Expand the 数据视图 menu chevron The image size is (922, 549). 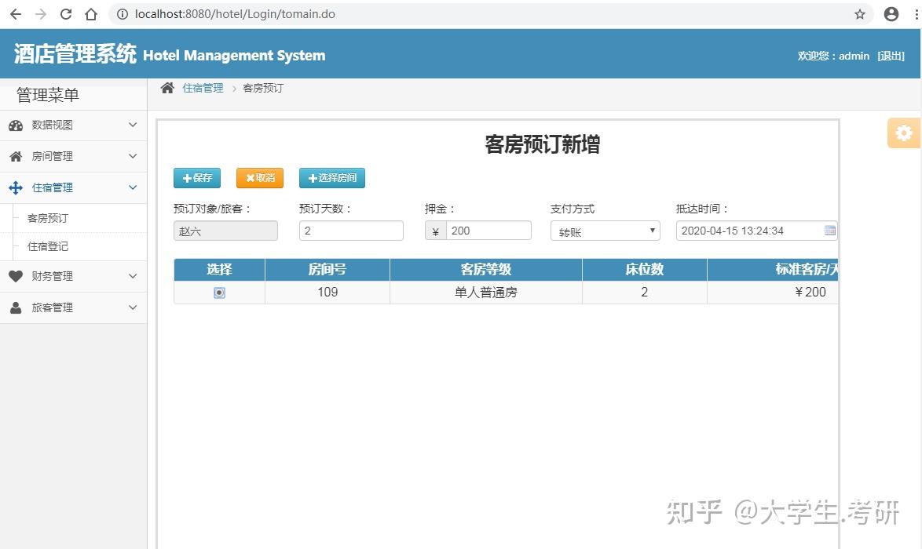133,125
